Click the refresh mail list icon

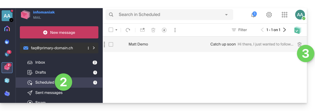click(128, 30)
